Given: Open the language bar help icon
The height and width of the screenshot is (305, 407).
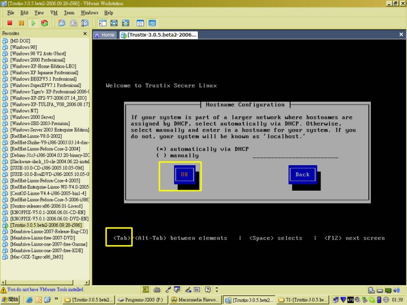Looking at the screenshot, I should tap(208, 290).
